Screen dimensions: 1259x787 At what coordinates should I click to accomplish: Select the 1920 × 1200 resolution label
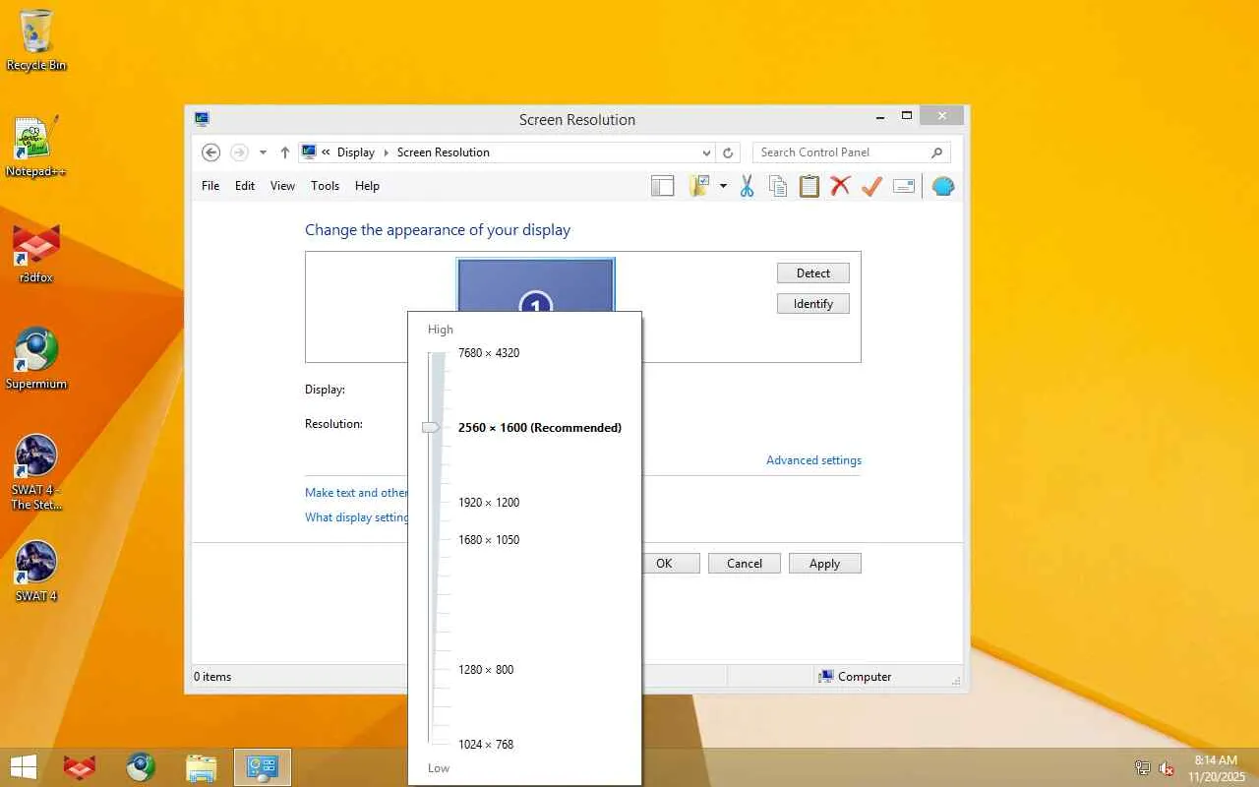coord(489,503)
